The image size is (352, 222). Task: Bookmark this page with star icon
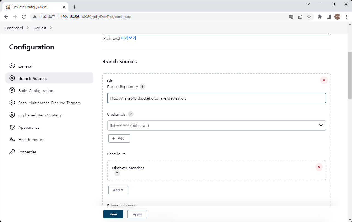309,17
